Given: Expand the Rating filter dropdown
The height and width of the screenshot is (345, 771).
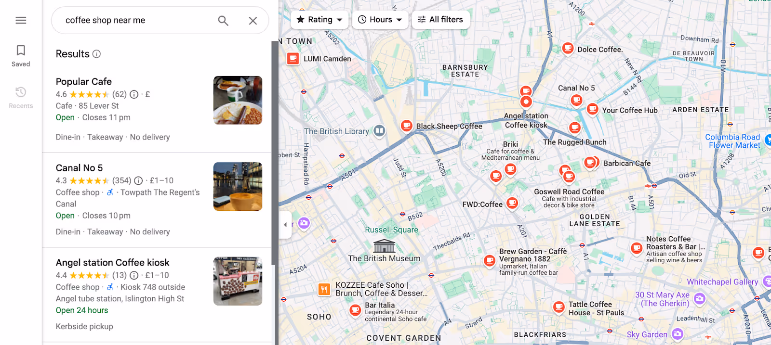Looking at the screenshot, I should 319,20.
